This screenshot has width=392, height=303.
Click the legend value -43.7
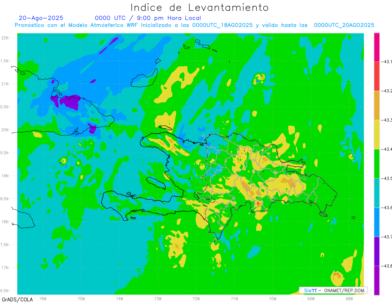click(x=386, y=237)
